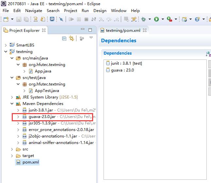The width and height of the screenshot is (211, 183).
Task: Maximize the Project Explorer panel
Action: 90,30
